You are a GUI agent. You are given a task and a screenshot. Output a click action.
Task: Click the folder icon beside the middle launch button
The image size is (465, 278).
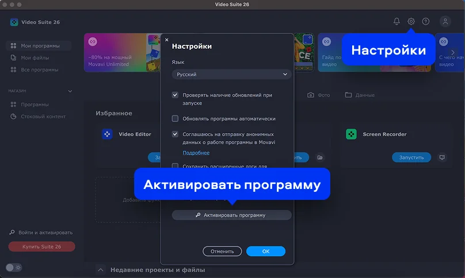tap(320, 157)
